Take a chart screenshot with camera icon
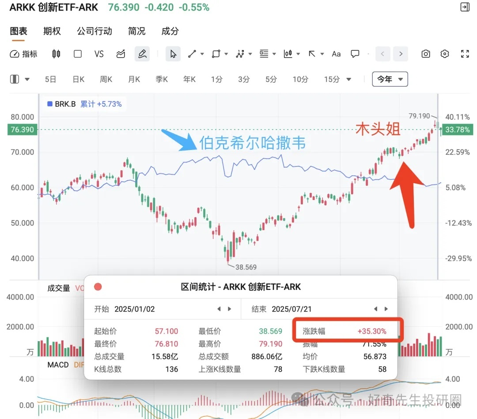 tap(426, 54)
